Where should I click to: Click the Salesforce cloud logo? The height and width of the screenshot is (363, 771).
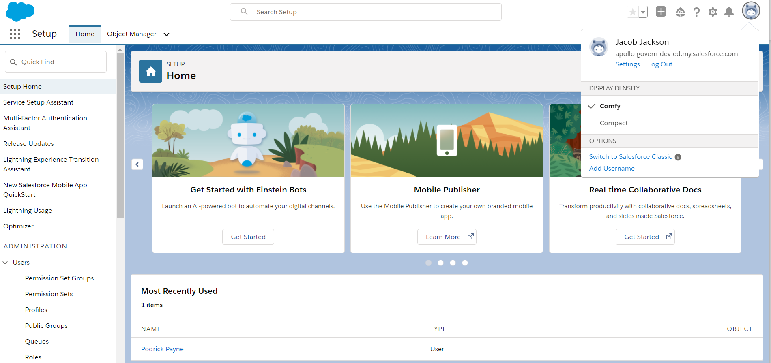(20, 11)
